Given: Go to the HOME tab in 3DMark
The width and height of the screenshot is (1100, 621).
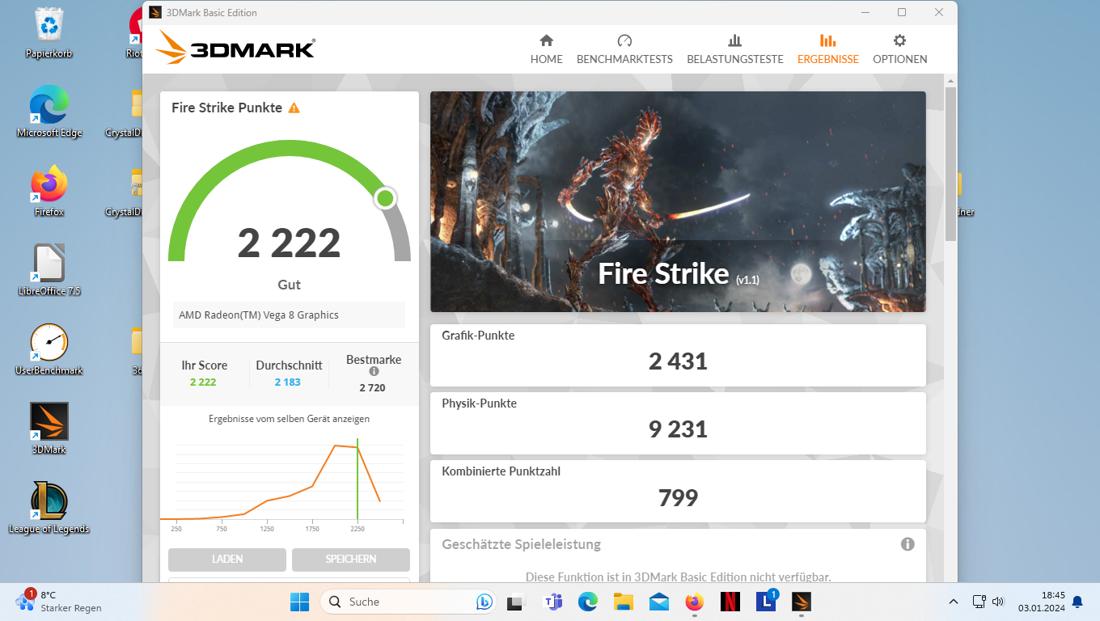Looking at the screenshot, I should [546, 49].
